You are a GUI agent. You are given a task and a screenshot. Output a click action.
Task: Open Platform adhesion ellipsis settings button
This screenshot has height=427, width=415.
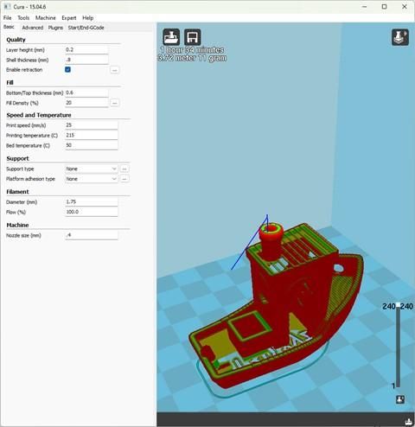(x=124, y=179)
